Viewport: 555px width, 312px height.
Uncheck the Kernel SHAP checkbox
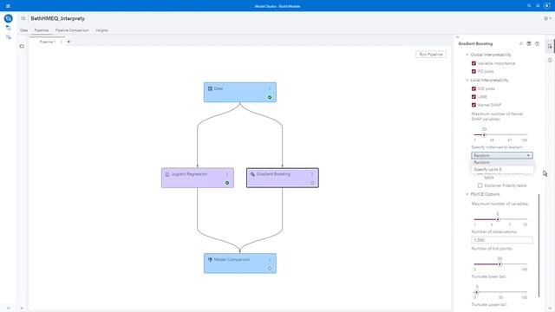point(473,105)
